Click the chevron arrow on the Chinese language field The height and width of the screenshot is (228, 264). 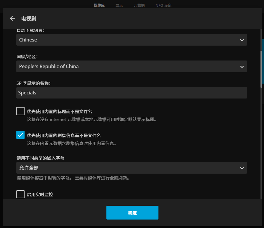pyautogui.click(x=242, y=40)
